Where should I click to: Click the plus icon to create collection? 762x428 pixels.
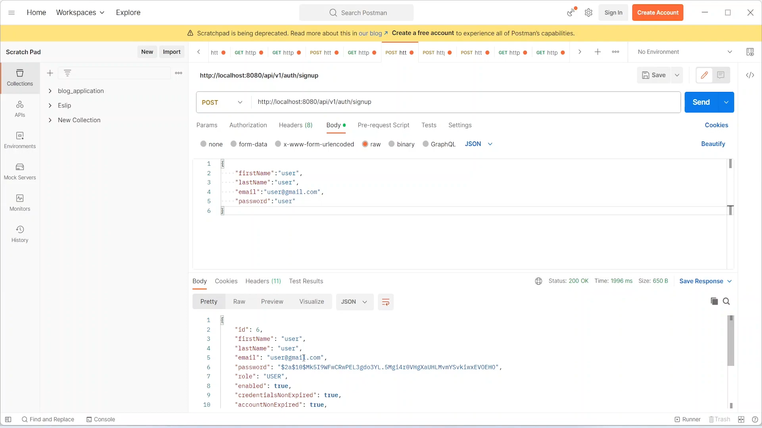coord(50,73)
